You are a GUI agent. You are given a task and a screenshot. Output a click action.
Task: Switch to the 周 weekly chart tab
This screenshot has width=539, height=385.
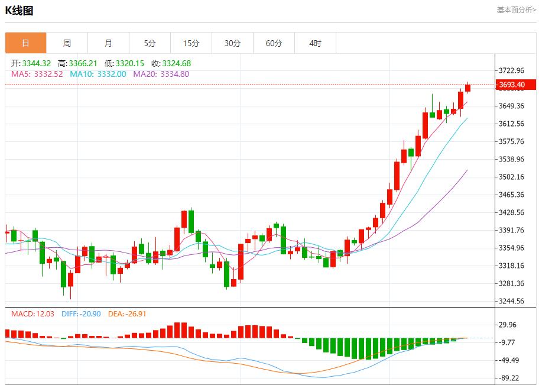point(67,43)
